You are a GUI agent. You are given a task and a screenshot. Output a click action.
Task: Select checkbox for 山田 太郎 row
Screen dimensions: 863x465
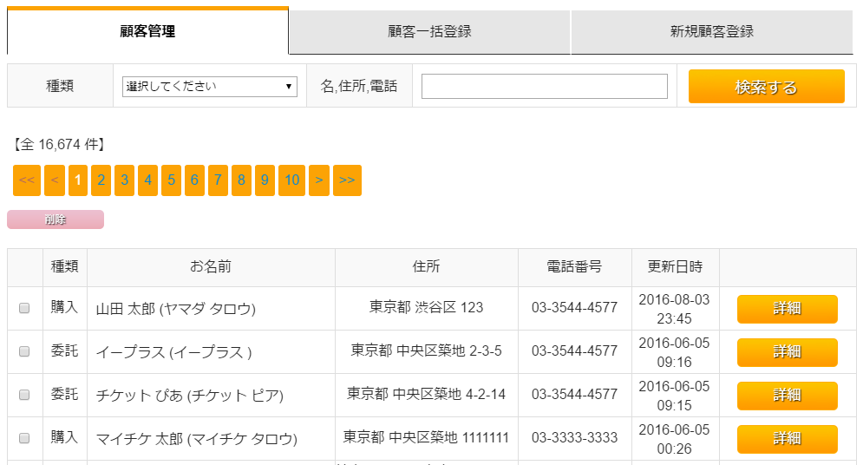coord(24,308)
